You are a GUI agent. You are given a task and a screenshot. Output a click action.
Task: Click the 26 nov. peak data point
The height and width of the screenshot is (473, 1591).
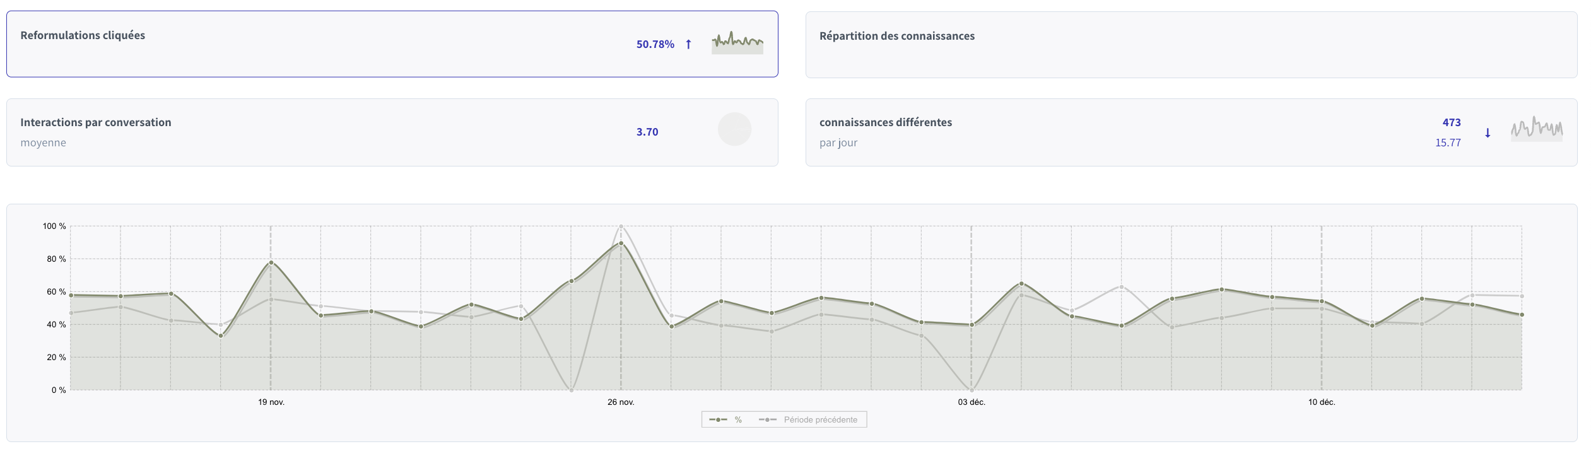pos(621,243)
